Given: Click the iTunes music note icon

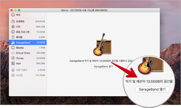Looking at the screenshot, I should [13, 58].
